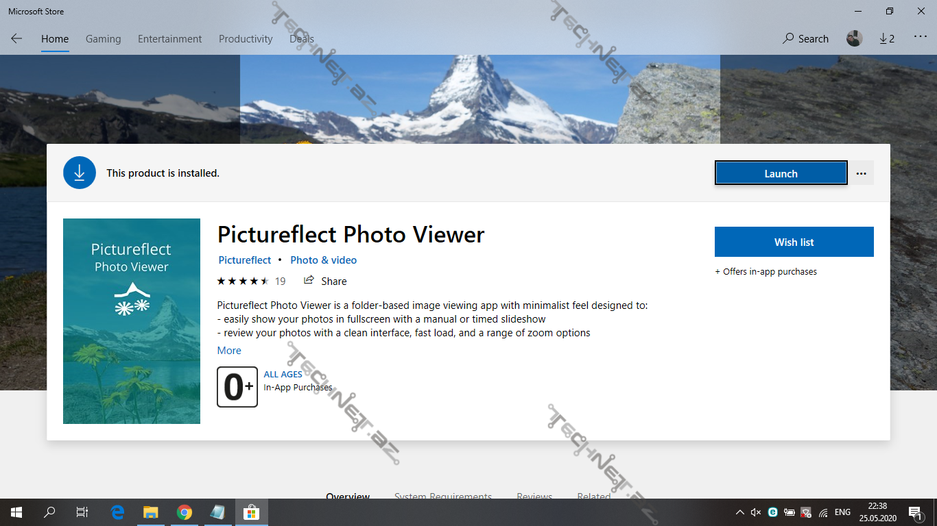Open the Pictureflect publisher link
This screenshot has height=526, width=937.
click(x=245, y=260)
